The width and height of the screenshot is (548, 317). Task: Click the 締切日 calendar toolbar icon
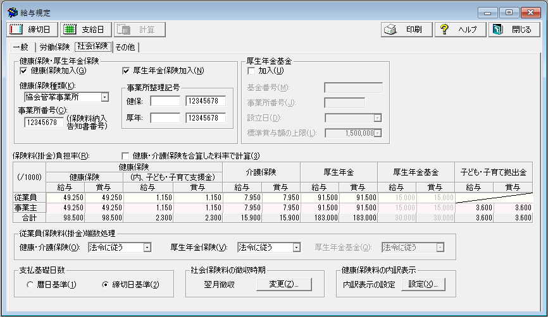pos(16,30)
